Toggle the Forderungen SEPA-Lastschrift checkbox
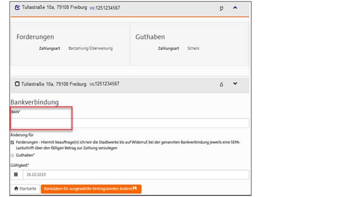This screenshot has width=351, height=197. coord(12,143)
